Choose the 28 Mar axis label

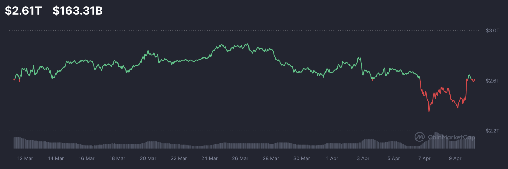pos(271,158)
